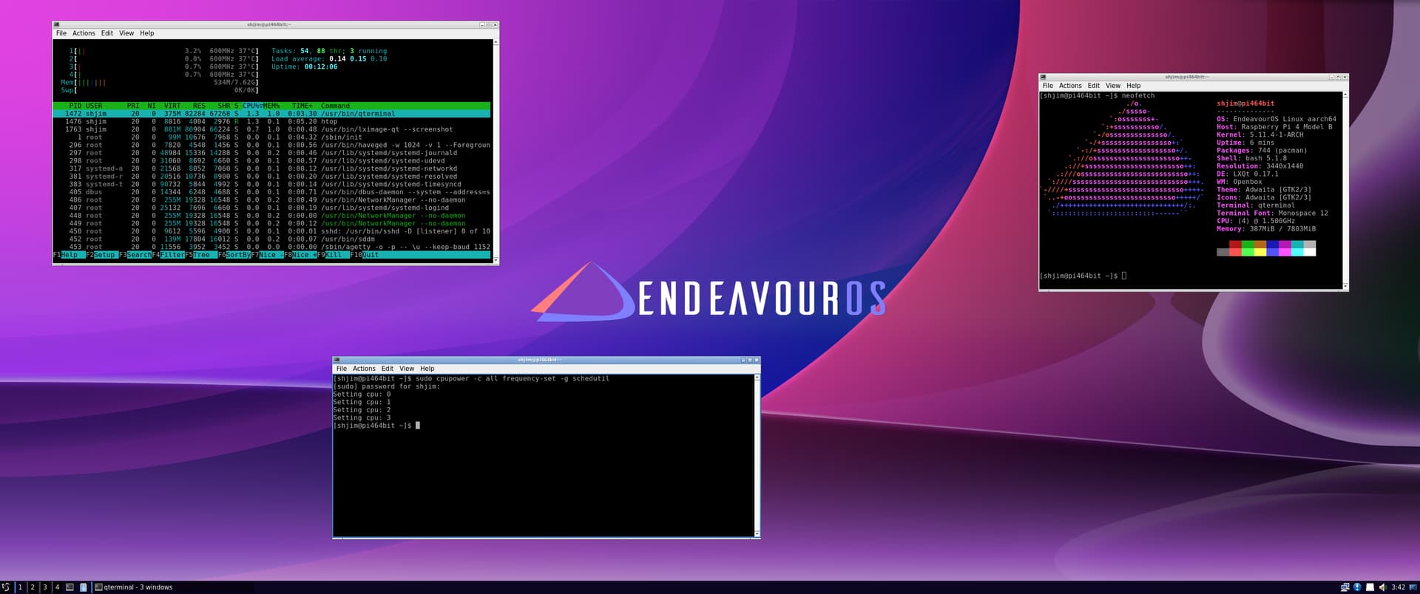Select the /usr/bin/haveged process row in htop
Screen dimensions: 1420x594
[x=271, y=145]
